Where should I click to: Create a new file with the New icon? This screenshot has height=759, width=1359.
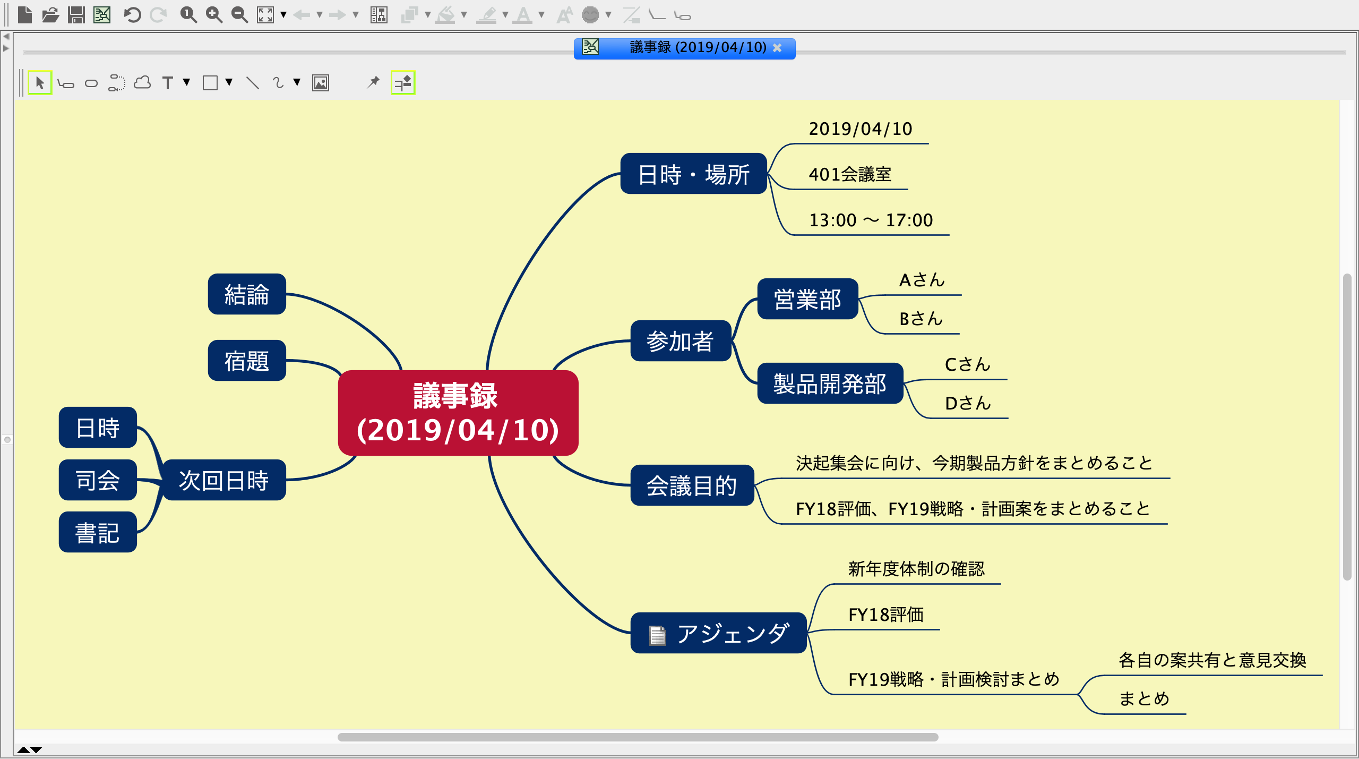point(25,15)
